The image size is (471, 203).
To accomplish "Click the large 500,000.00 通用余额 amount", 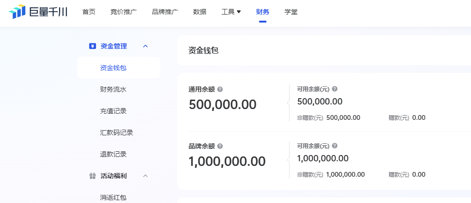I will click(x=223, y=104).
